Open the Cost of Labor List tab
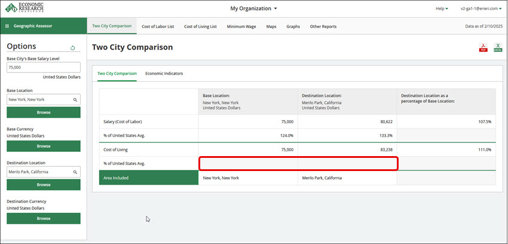The image size is (508, 244). pos(158,26)
